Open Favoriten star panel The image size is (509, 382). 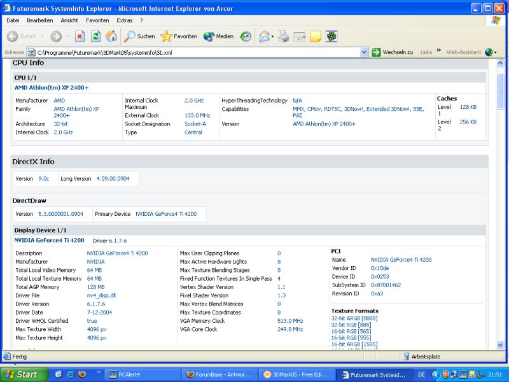(x=179, y=36)
